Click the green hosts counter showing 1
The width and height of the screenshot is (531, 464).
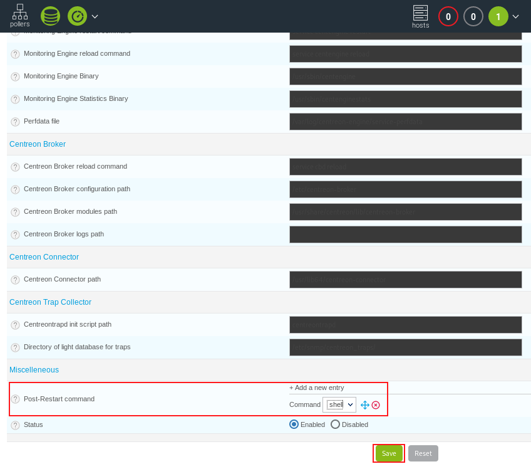click(x=498, y=16)
